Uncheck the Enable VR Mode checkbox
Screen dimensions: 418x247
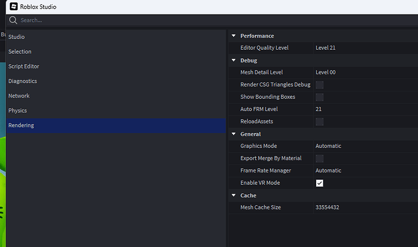coord(320,183)
